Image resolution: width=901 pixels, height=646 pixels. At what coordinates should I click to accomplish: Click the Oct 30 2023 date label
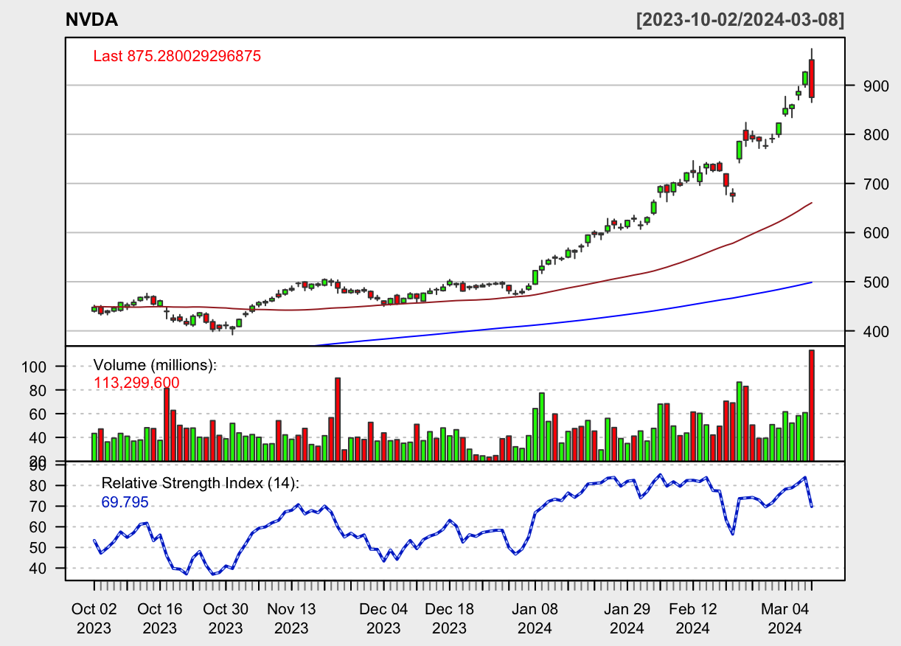(x=226, y=619)
